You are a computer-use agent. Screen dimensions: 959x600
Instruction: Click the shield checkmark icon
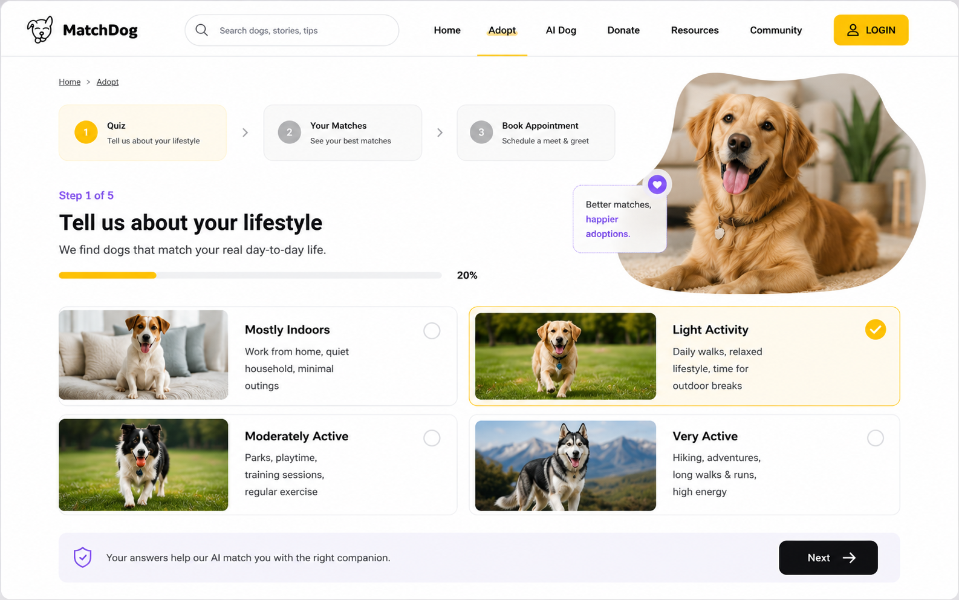click(x=83, y=557)
